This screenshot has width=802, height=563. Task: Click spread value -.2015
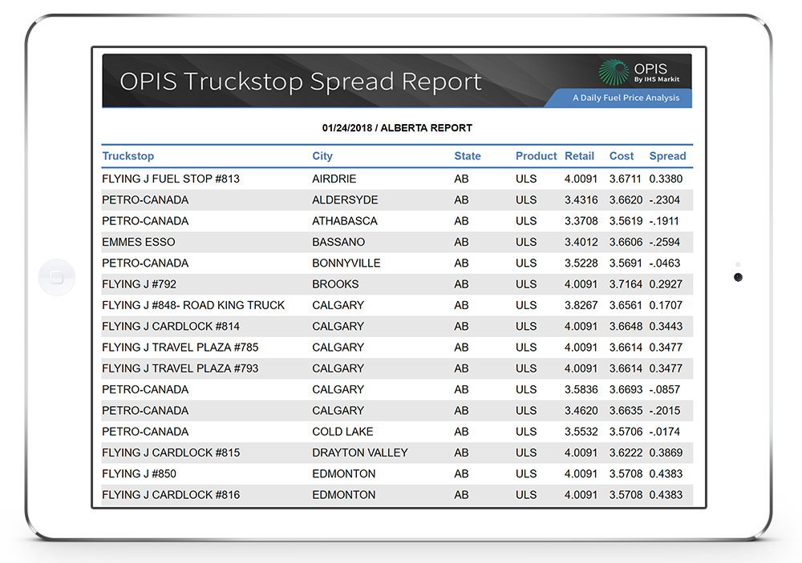664,410
